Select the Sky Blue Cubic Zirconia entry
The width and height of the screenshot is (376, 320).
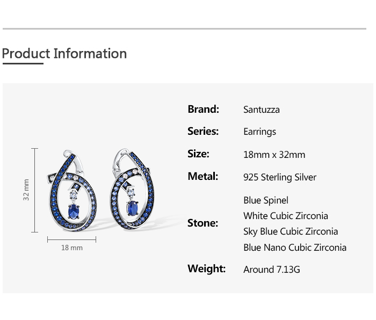[x=291, y=231]
